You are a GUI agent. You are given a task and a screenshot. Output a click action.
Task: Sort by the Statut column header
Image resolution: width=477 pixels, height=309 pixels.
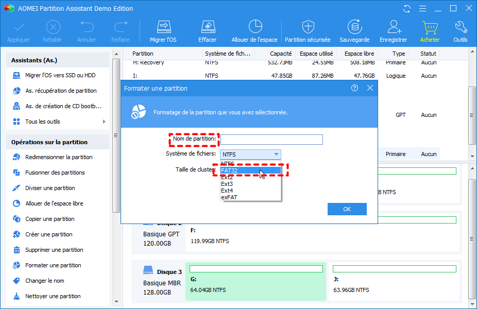pyautogui.click(x=429, y=54)
